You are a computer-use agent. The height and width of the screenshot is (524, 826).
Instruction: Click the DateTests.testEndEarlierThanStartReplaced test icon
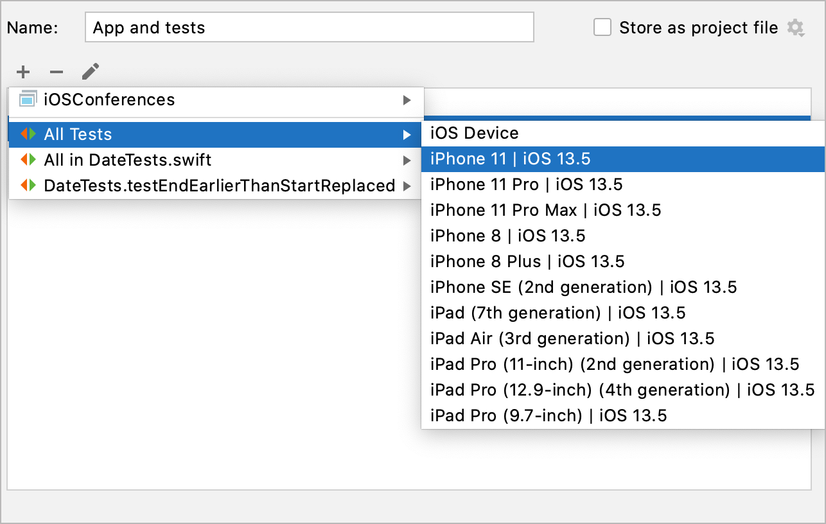(x=28, y=186)
